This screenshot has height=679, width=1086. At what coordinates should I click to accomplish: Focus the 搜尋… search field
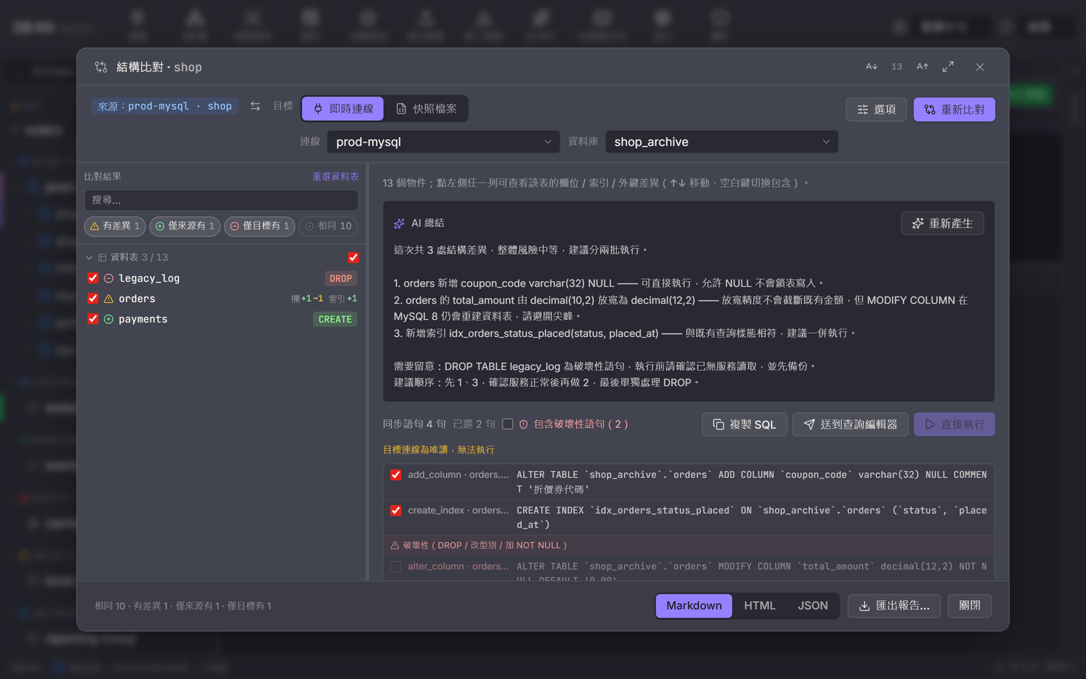[221, 200]
